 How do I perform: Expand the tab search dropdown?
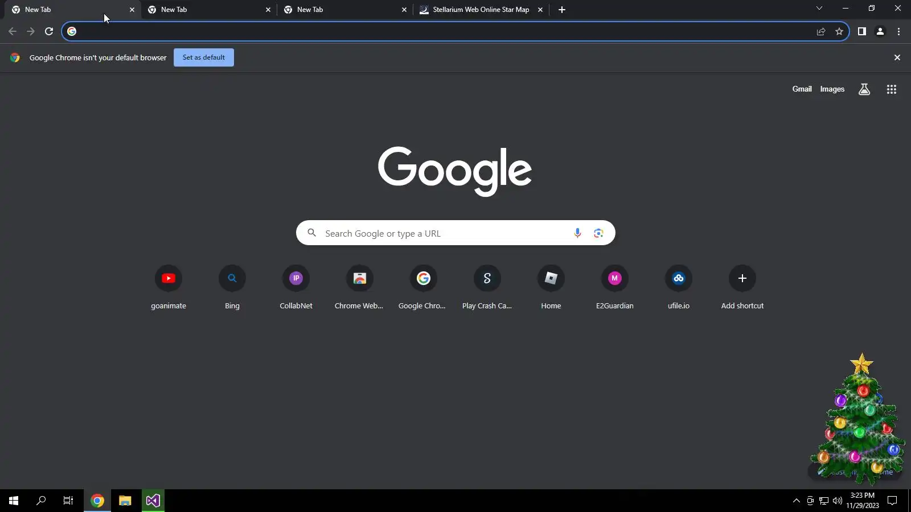click(x=819, y=9)
